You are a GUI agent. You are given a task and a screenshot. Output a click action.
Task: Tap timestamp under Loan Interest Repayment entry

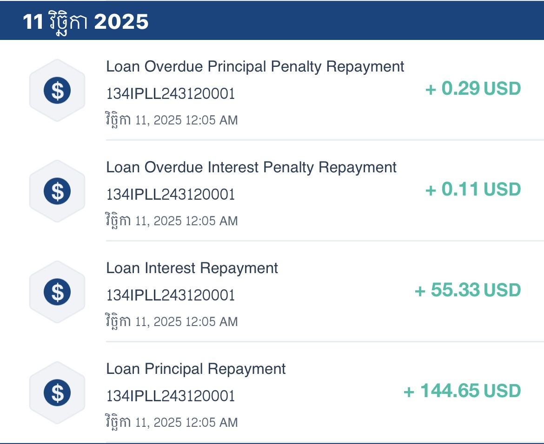point(172,322)
